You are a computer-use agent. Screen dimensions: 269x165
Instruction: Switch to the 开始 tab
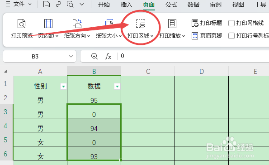tap(104, 5)
